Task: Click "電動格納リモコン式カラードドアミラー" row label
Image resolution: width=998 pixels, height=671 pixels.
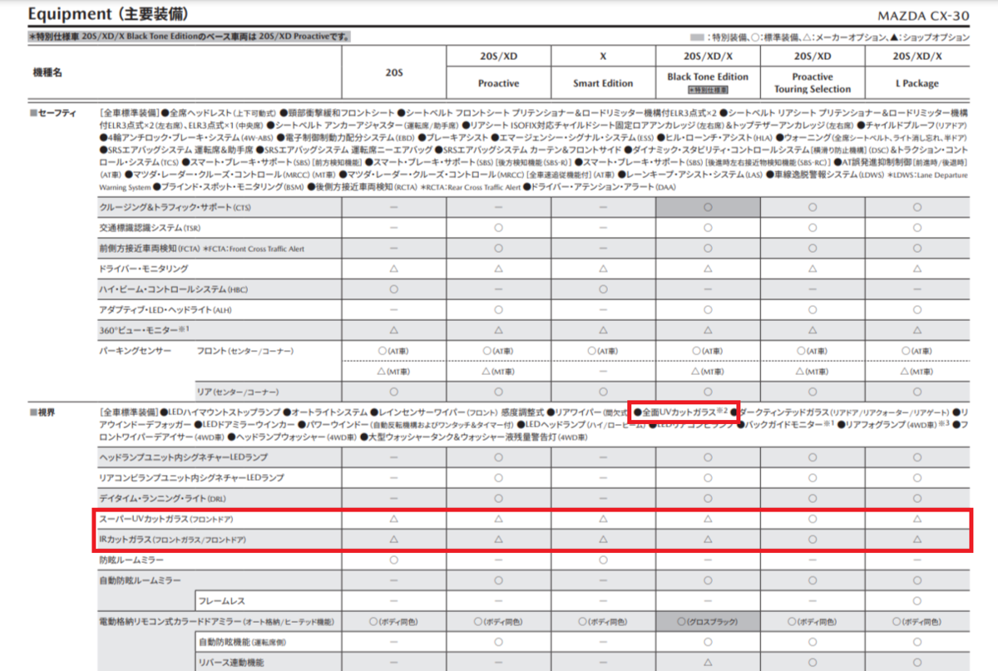Action: [217, 621]
